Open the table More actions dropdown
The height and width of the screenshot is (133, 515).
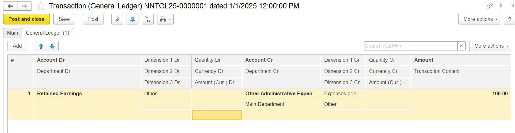click(490, 46)
